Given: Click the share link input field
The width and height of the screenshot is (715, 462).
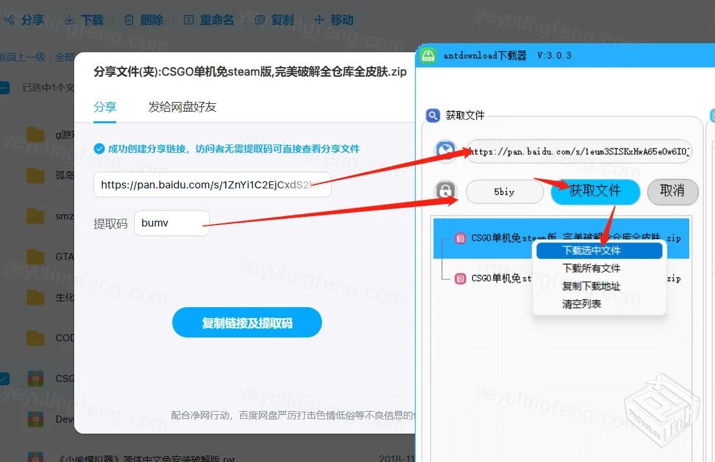Looking at the screenshot, I should [x=213, y=185].
